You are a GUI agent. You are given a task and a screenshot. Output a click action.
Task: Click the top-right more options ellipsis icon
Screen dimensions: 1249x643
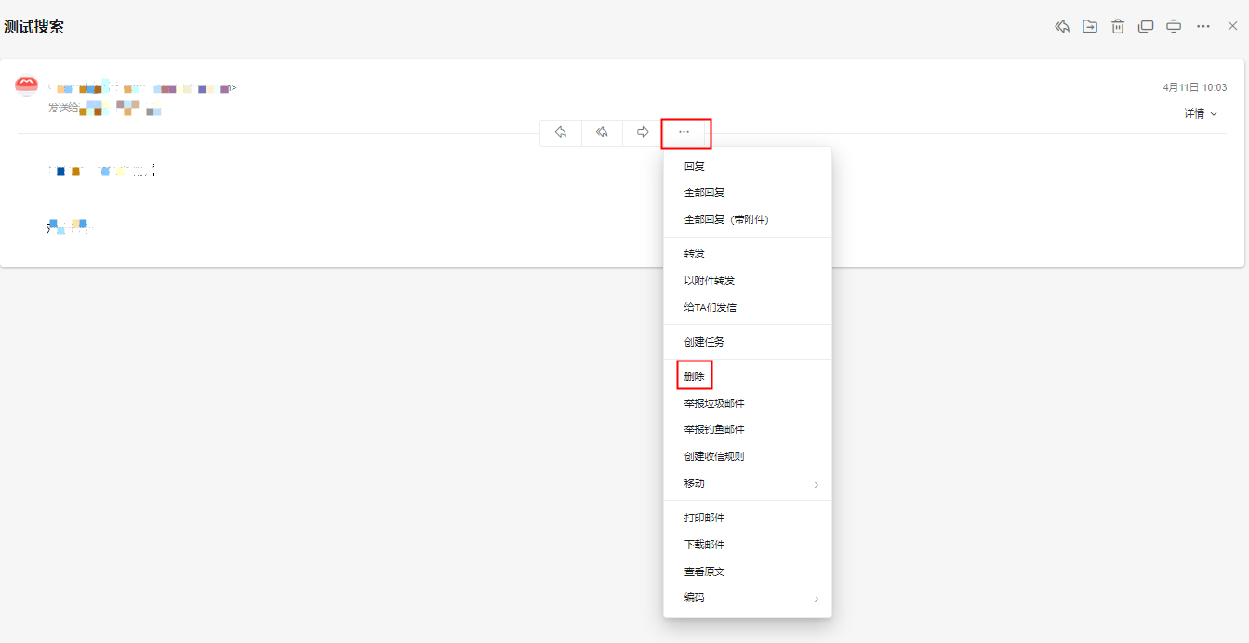click(x=1202, y=26)
